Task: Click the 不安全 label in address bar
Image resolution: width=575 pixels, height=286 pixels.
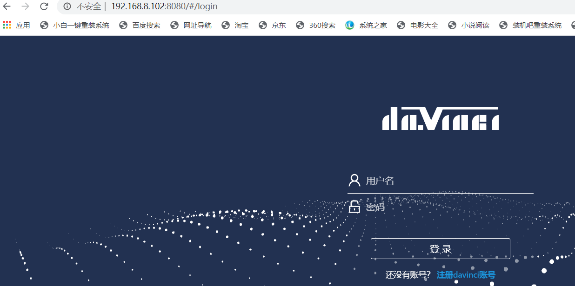Action: click(x=89, y=6)
